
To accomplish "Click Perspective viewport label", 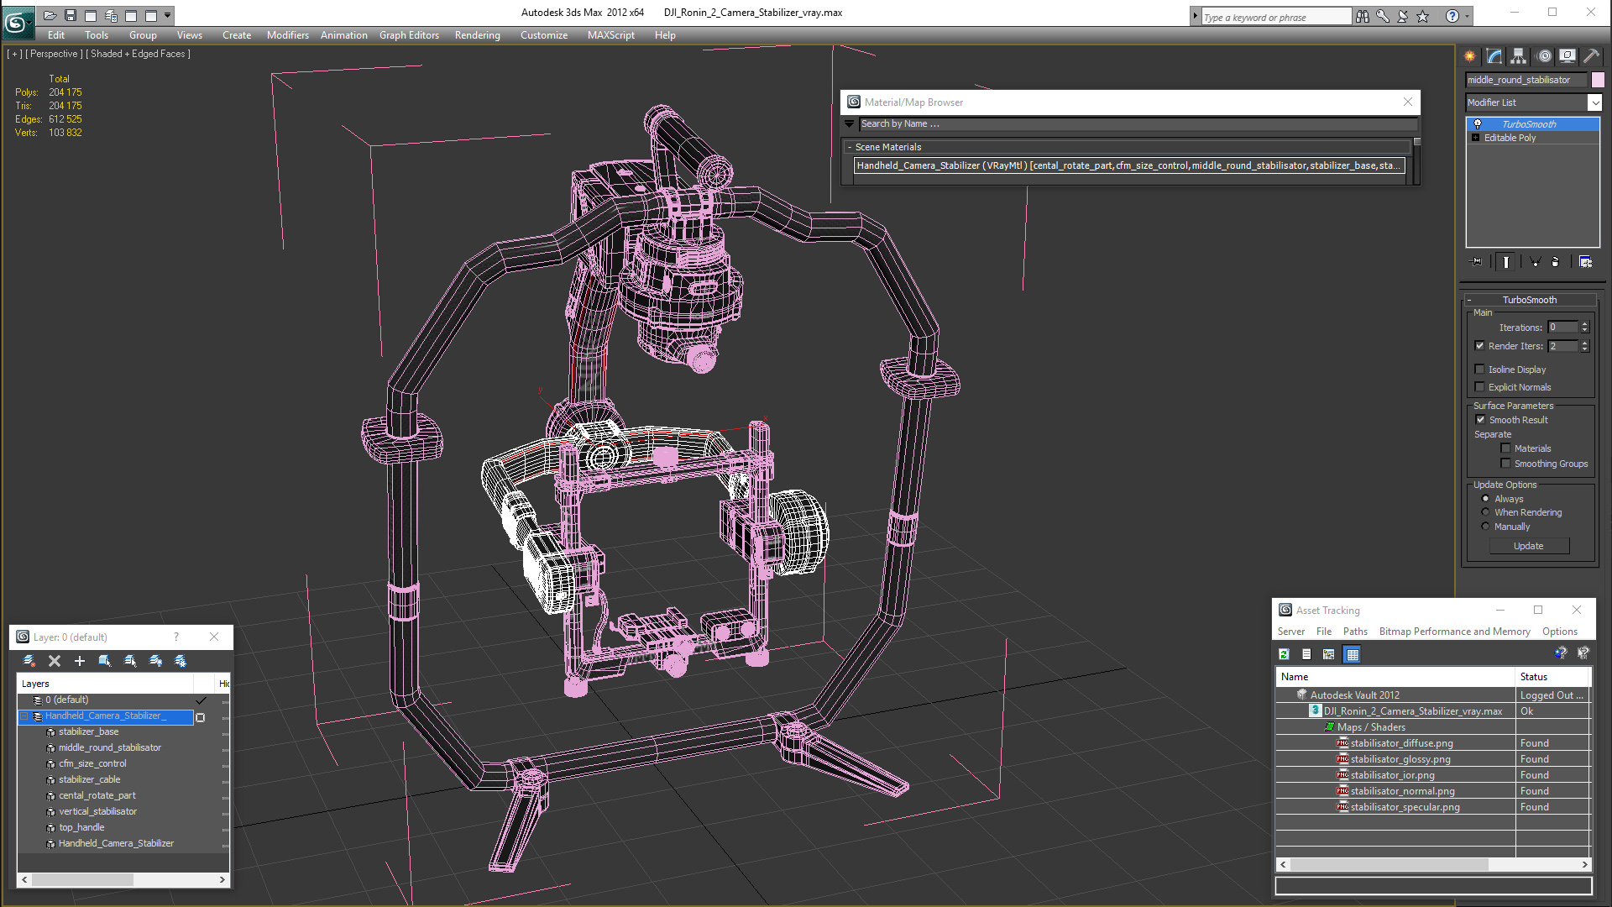I will point(54,54).
